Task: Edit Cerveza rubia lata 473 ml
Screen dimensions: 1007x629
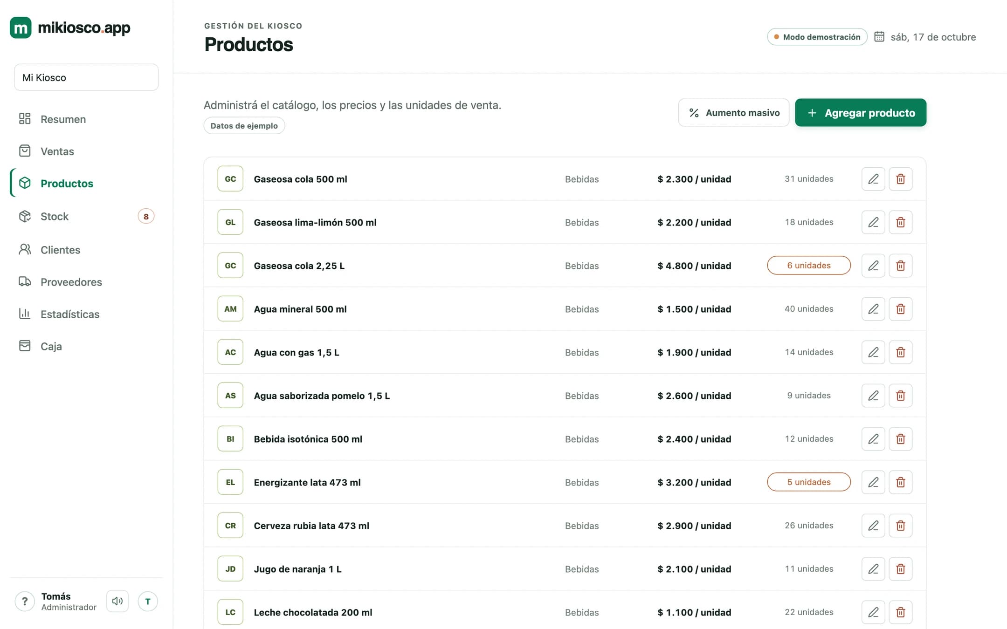Action: pyautogui.click(x=873, y=526)
